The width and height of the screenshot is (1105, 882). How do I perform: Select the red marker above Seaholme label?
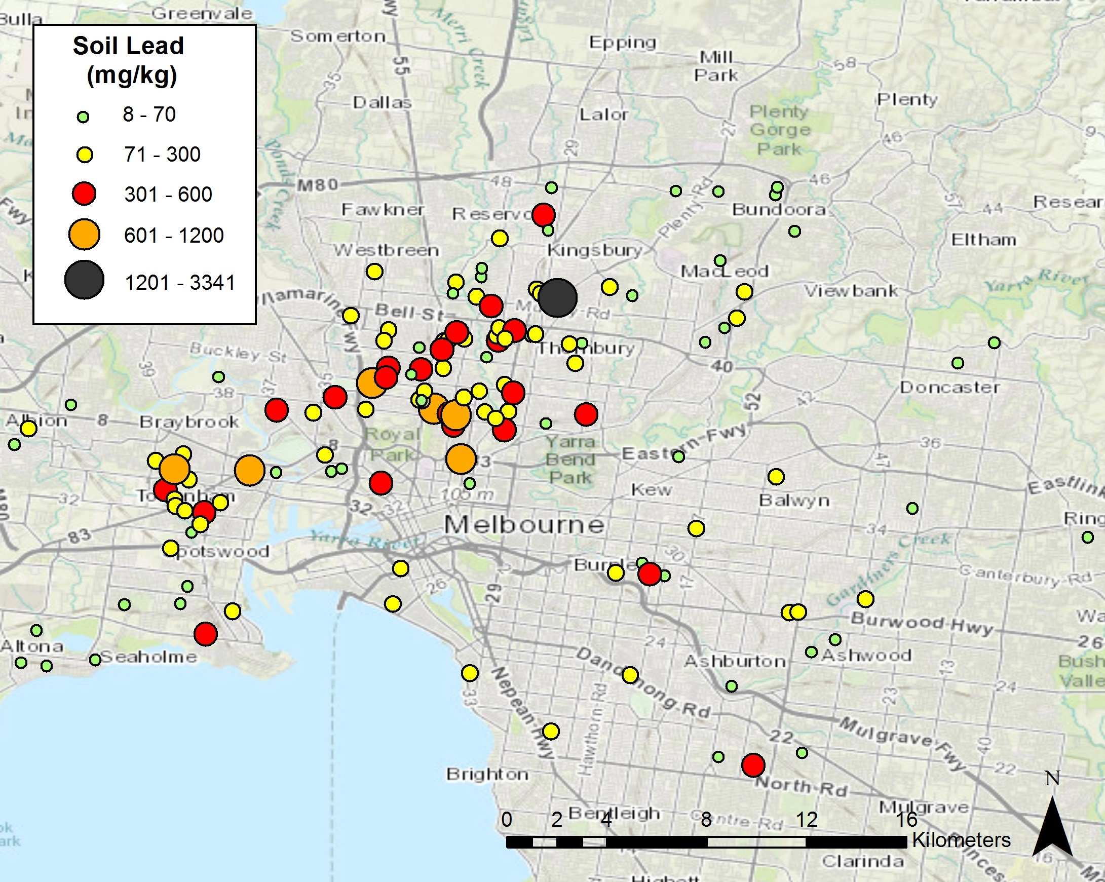click(x=206, y=634)
